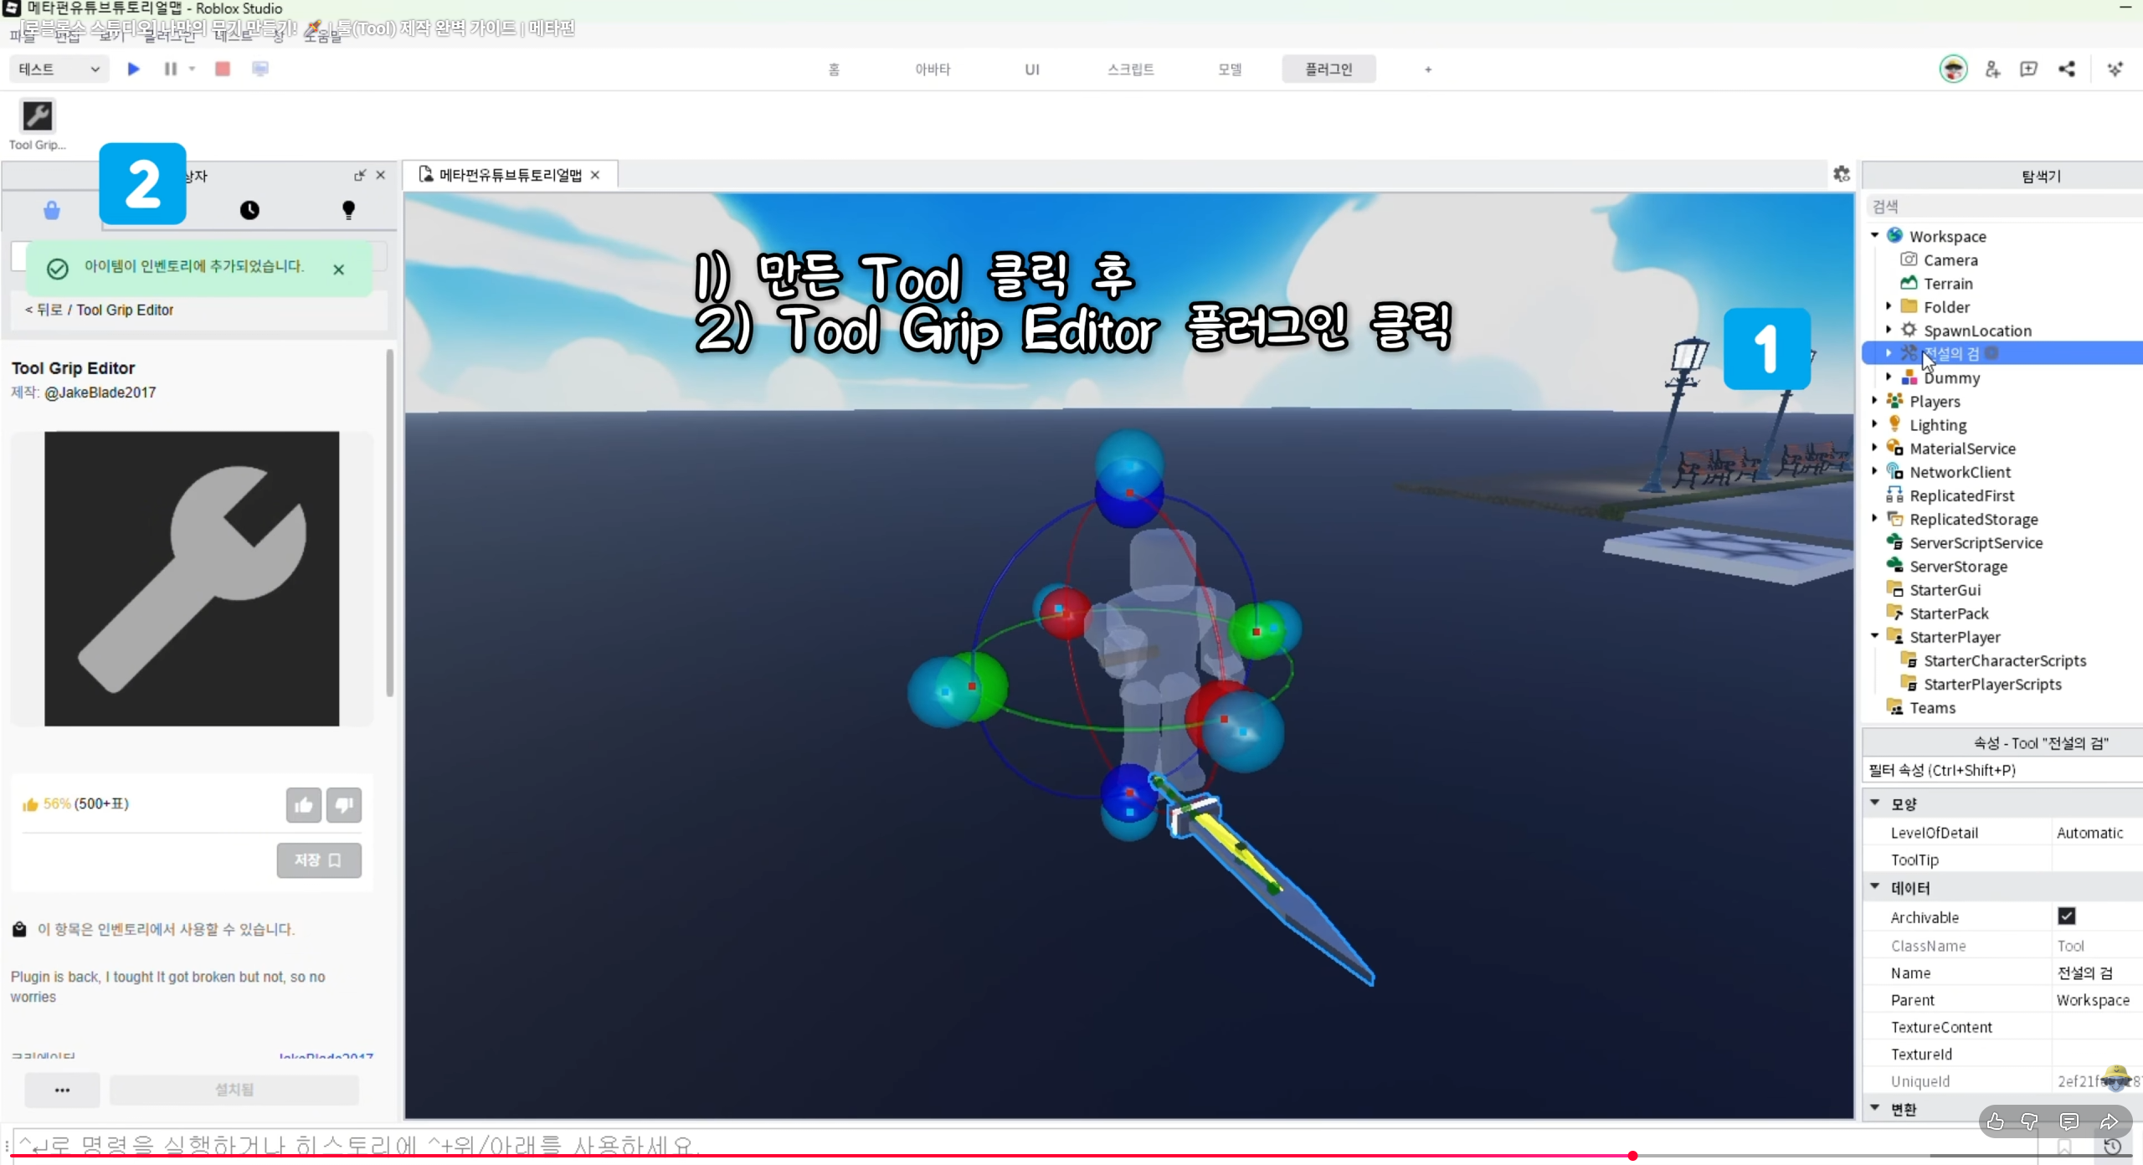Open the toolbox recent clock icon

click(249, 210)
